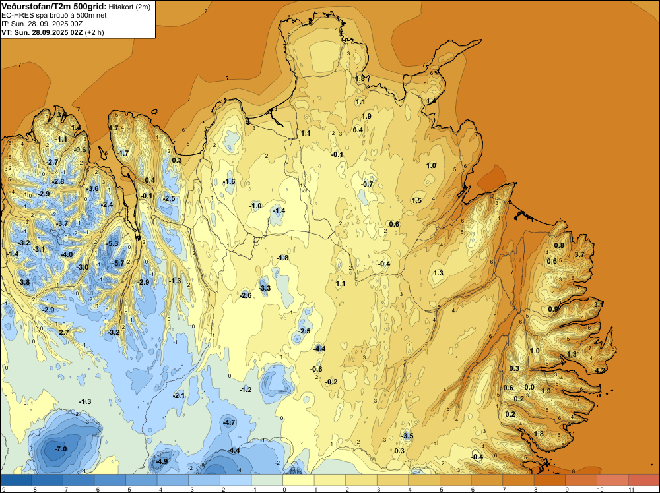Select the -4.9 temperature value

pos(162,461)
